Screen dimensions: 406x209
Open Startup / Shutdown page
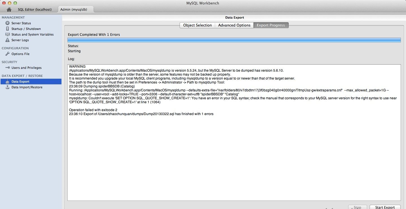[26, 29]
